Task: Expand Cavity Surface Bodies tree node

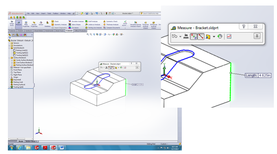Action: pos(12,60)
